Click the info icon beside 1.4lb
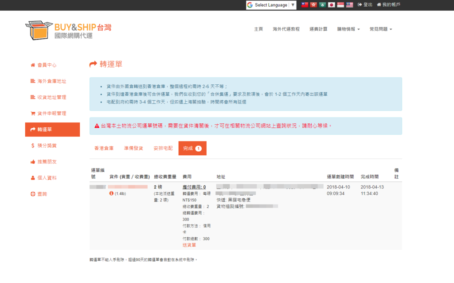454x283 pixels. tap(111, 194)
